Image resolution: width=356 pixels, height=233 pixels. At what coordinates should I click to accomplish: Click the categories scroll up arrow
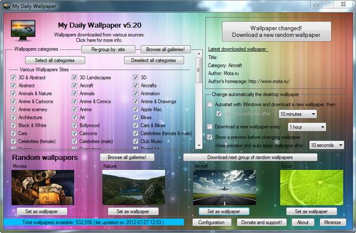pos(199,54)
